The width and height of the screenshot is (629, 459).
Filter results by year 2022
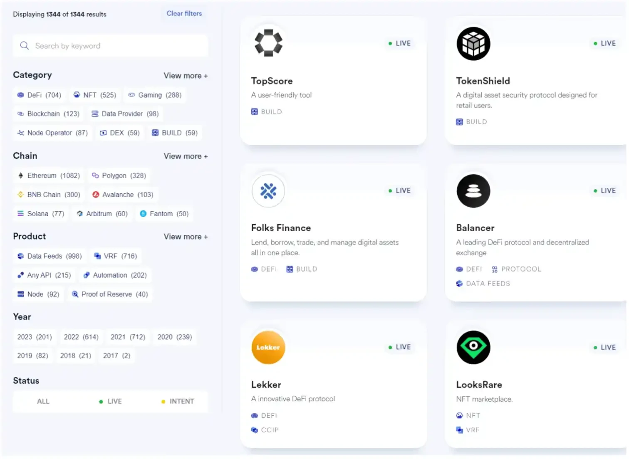point(81,337)
